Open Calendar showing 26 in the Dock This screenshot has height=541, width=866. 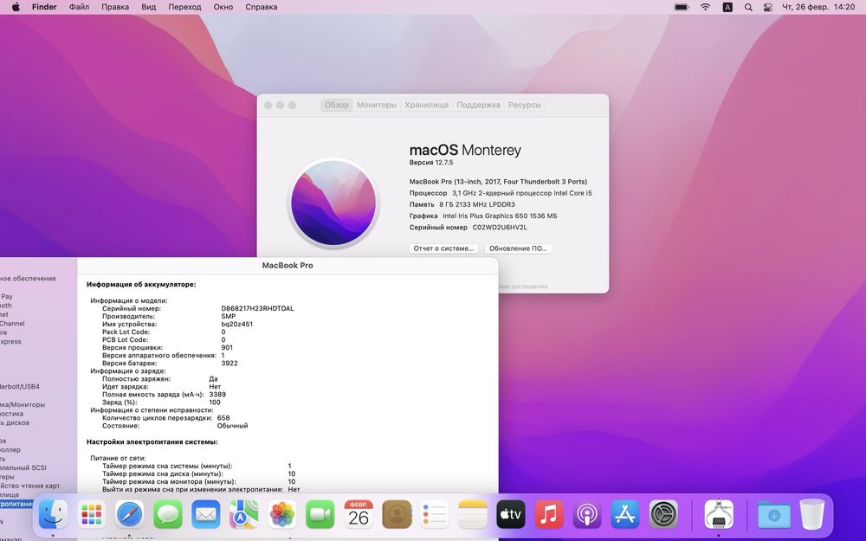(359, 514)
